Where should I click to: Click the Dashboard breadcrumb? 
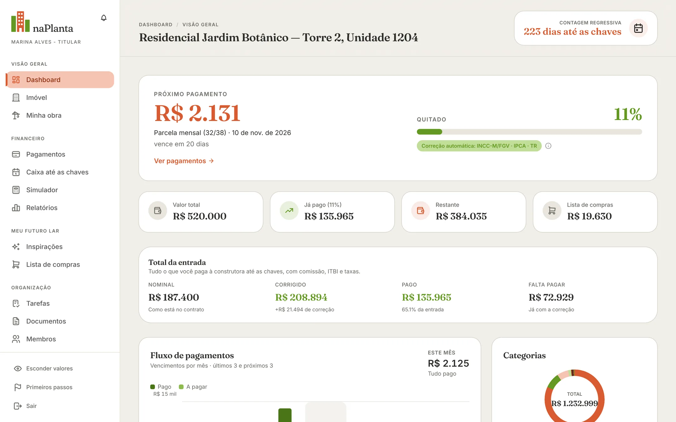point(156,25)
